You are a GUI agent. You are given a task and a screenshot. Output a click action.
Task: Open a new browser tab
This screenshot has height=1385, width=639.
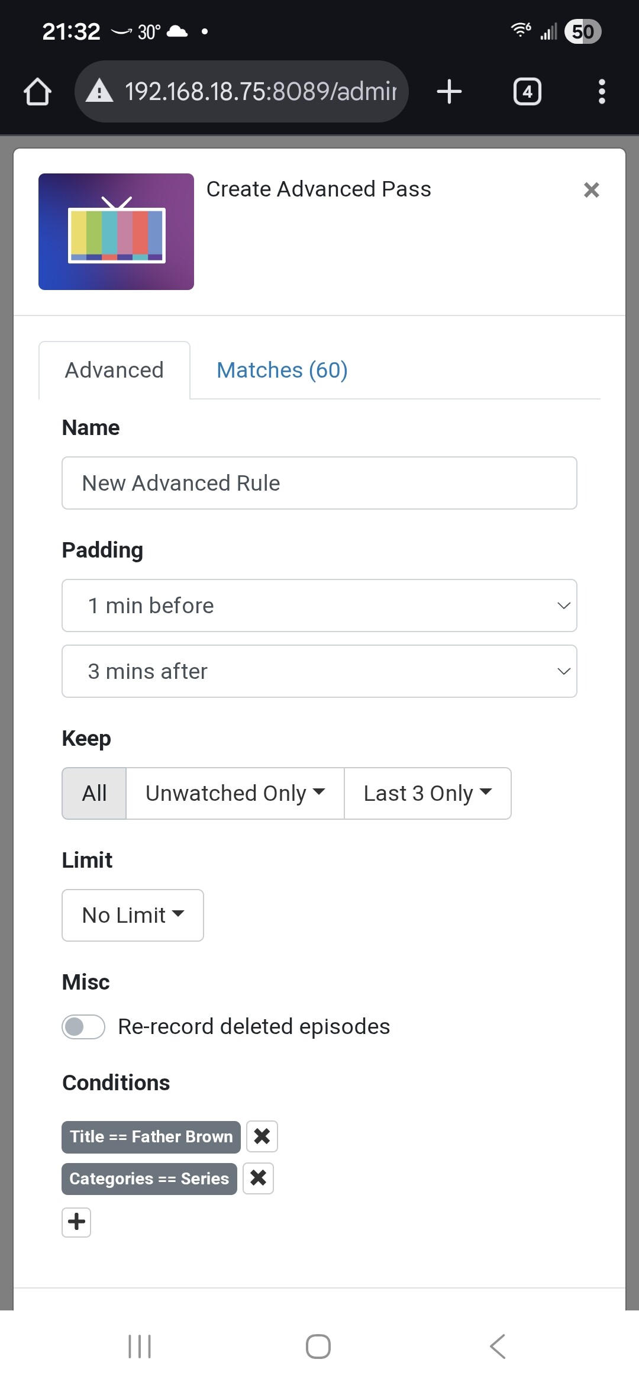click(449, 92)
